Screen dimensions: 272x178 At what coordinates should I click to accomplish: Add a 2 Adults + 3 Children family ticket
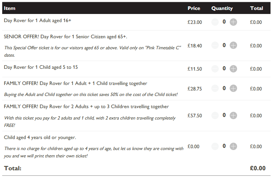pos(233,115)
